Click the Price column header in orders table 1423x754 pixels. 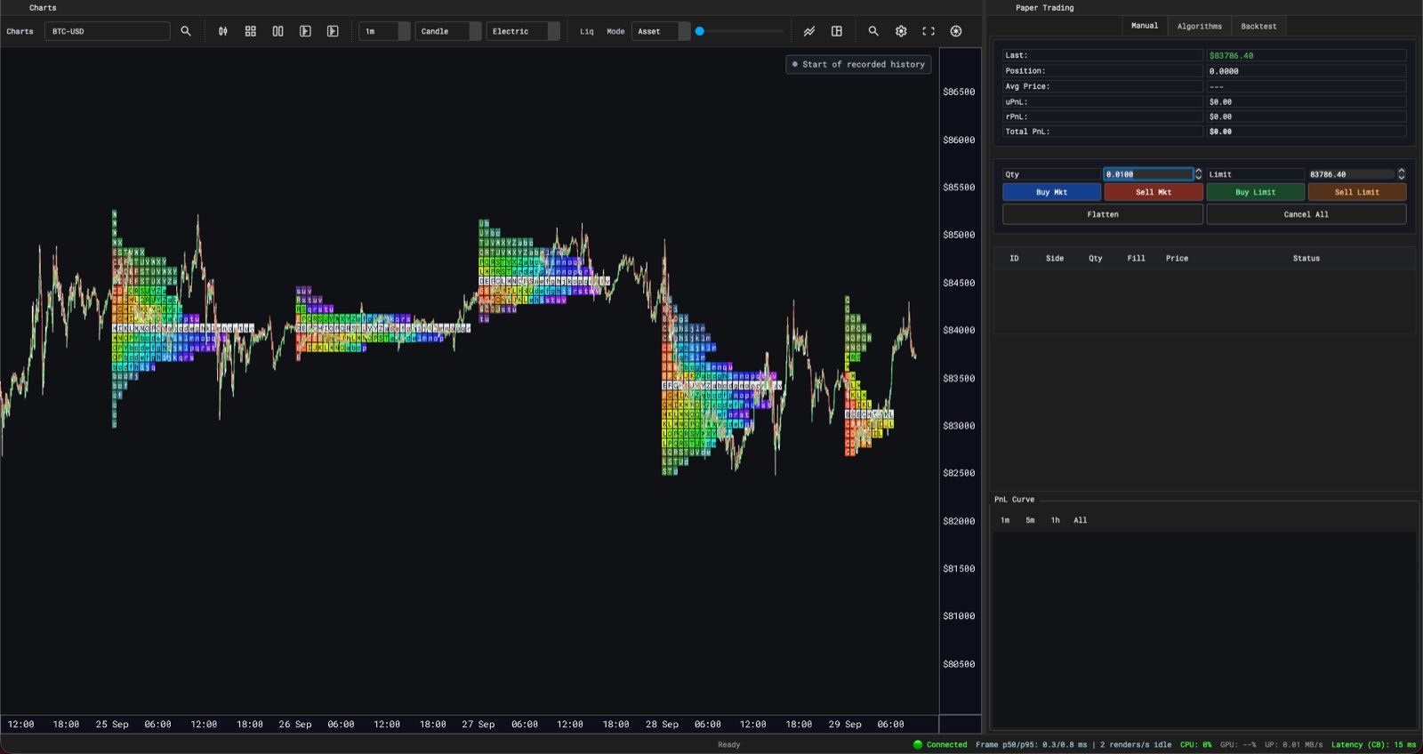tap(1177, 259)
